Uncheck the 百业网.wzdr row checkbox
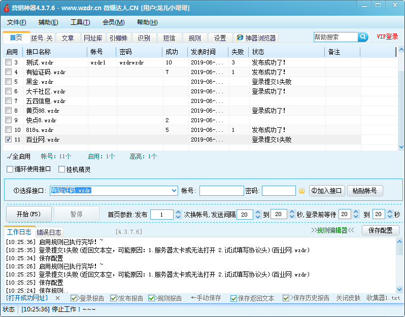The height and width of the screenshot is (317, 405). 8,139
